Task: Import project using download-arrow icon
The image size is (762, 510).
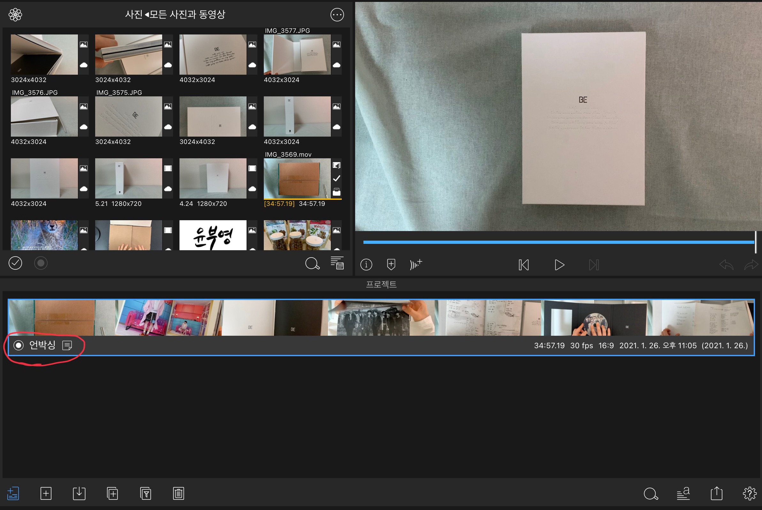Action: tap(79, 493)
